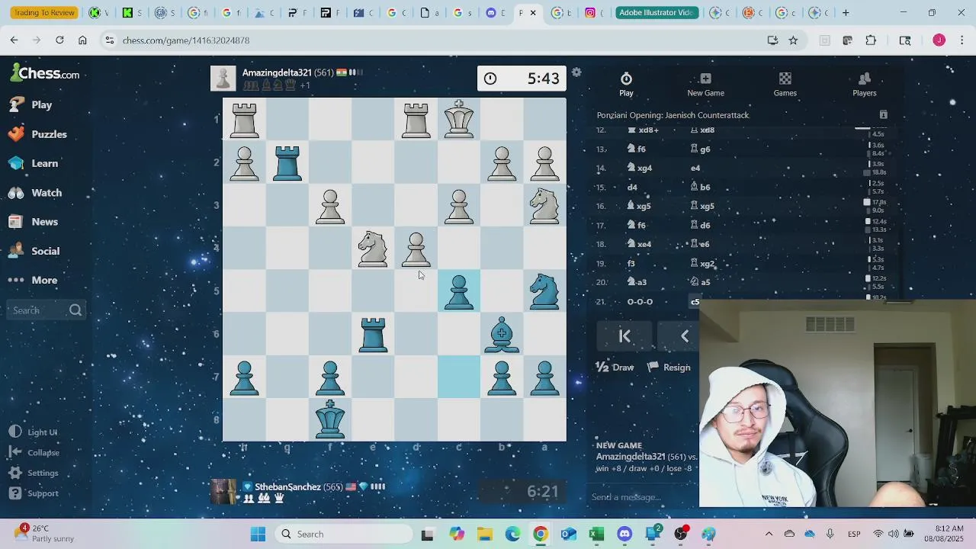
Task: Open Excel from the taskbar
Action: 596,534
